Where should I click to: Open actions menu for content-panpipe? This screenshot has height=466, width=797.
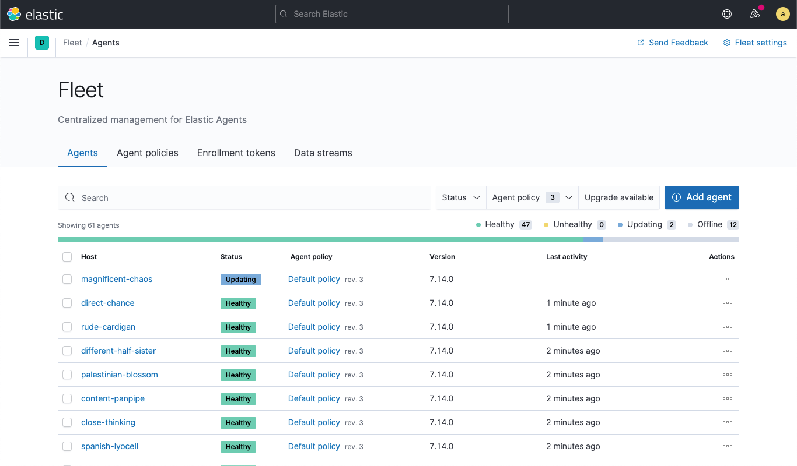click(728, 398)
